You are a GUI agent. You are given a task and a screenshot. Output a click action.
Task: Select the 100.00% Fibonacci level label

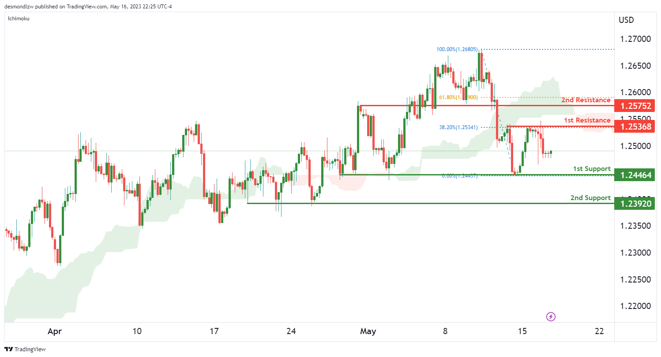pos(457,49)
